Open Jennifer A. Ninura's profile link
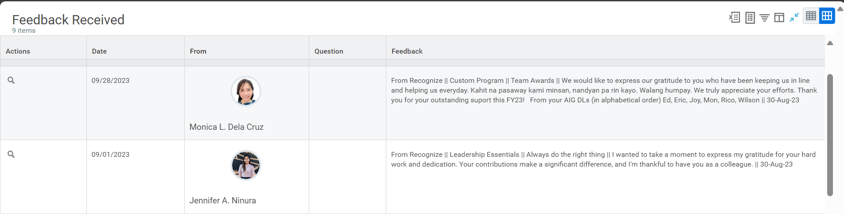This screenshot has width=844, height=214. [223, 200]
